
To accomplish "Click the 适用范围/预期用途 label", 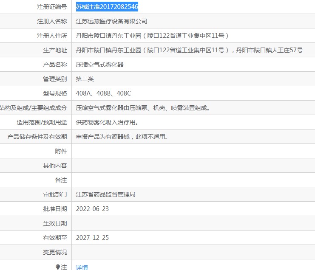I will click(x=42, y=122).
